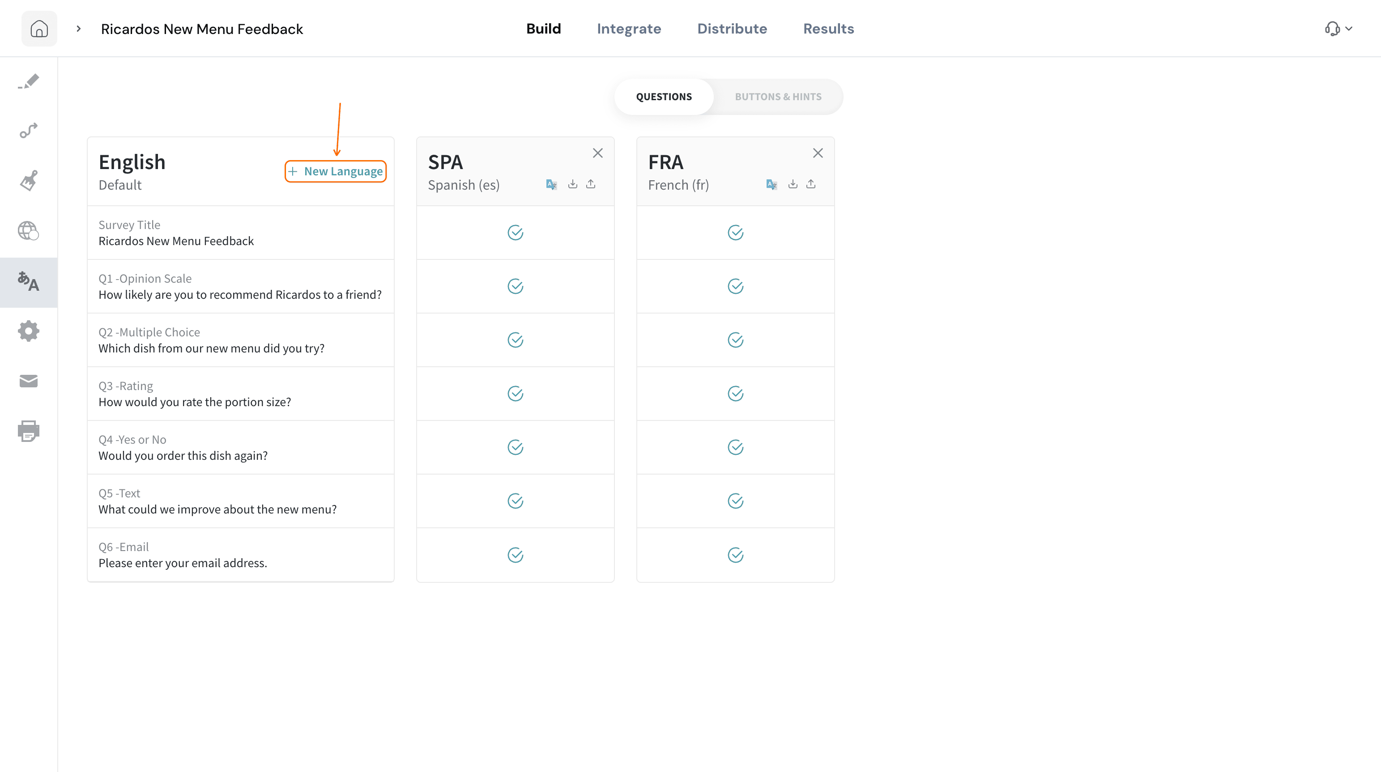Click the download icon for French
This screenshot has height=772, width=1381.
tap(793, 184)
